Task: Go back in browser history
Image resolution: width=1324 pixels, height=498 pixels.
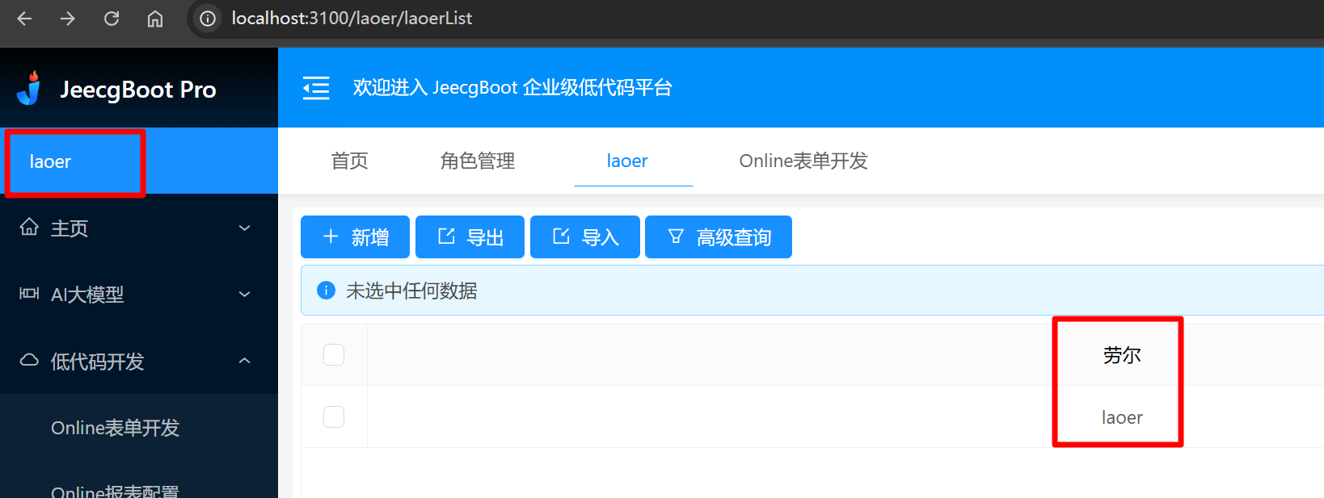Action: (x=24, y=19)
